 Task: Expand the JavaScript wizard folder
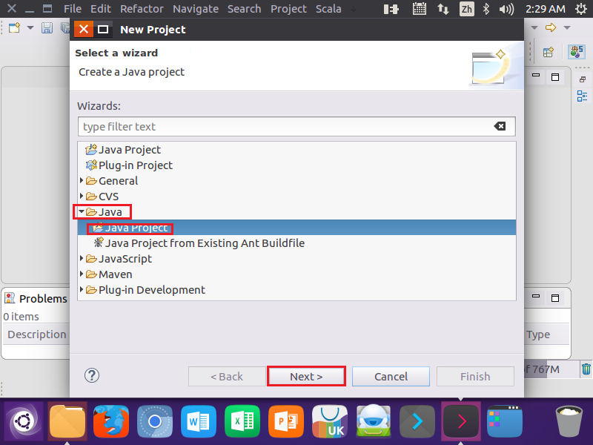(82, 258)
